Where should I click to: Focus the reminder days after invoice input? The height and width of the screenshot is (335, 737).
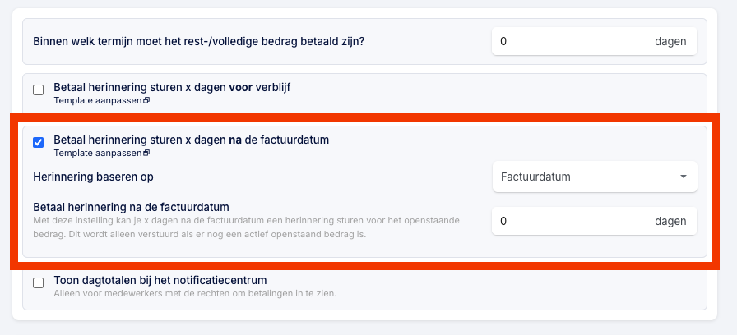594,221
